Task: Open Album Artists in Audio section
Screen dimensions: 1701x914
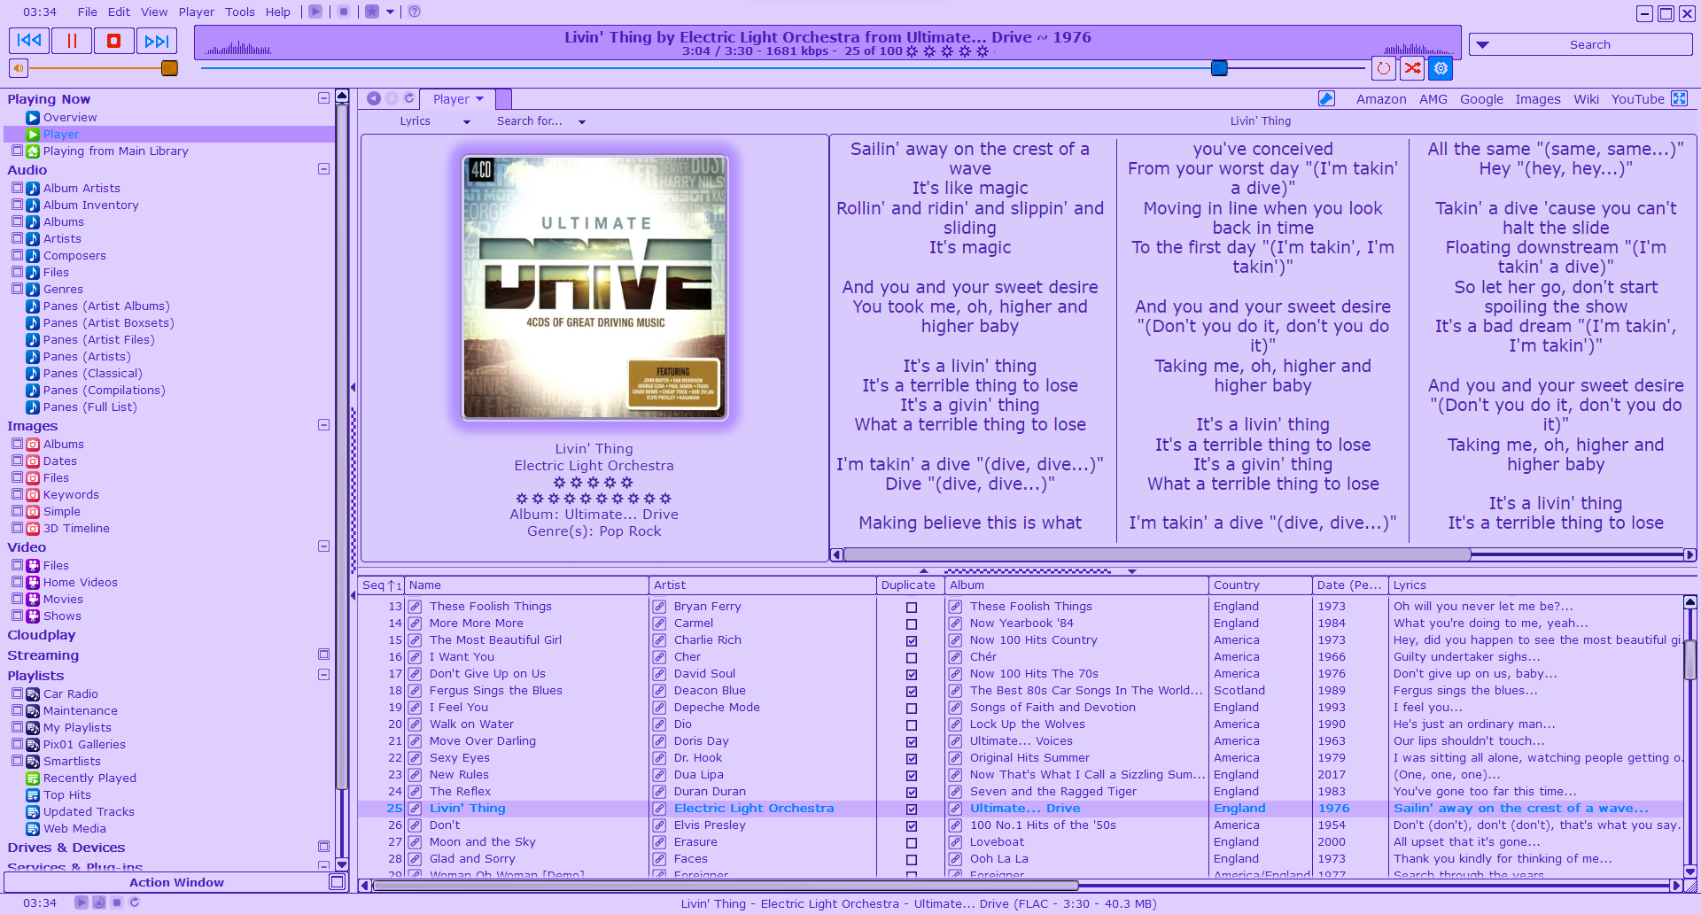Action: (x=82, y=188)
